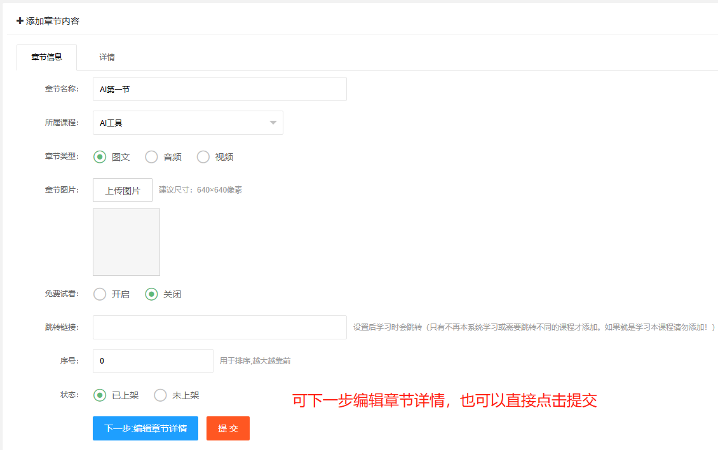Open the 详情 tab
Image resolution: width=718 pixels, height=450 pixels.
pyautogui.click(x=107, y=57)
